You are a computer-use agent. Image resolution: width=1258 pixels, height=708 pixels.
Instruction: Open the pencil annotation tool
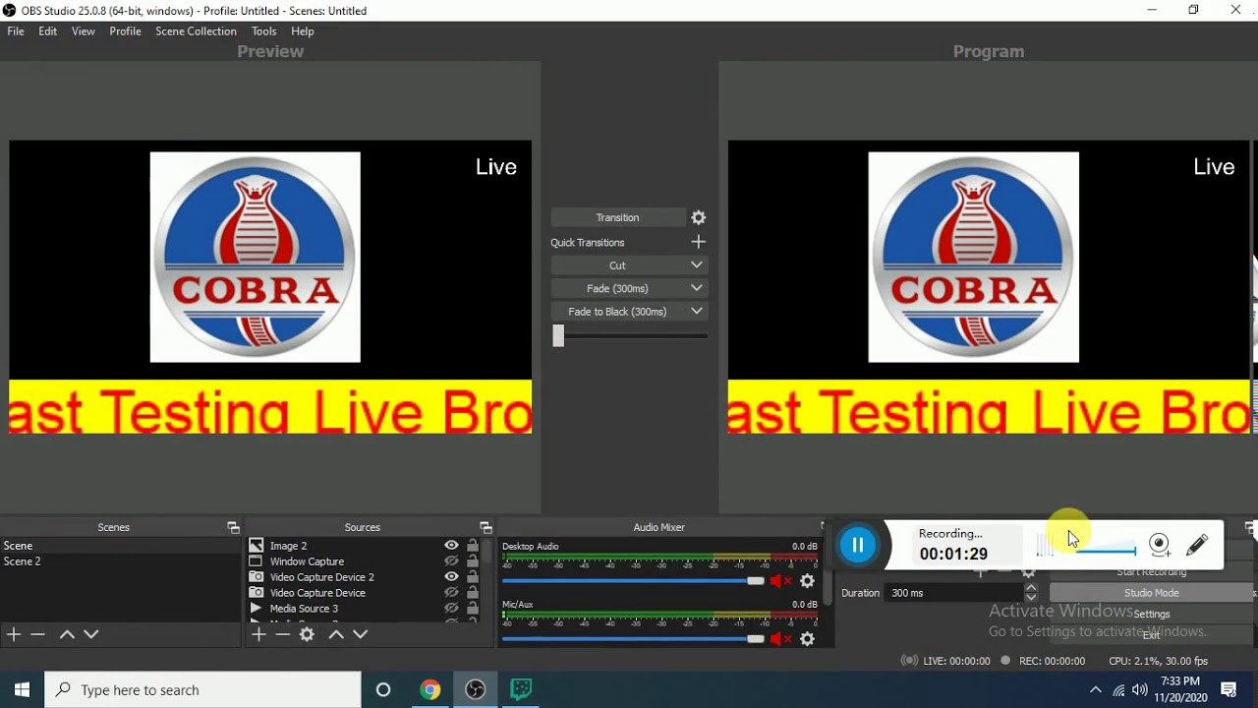pyautogui.click(x=1198, y=544)
